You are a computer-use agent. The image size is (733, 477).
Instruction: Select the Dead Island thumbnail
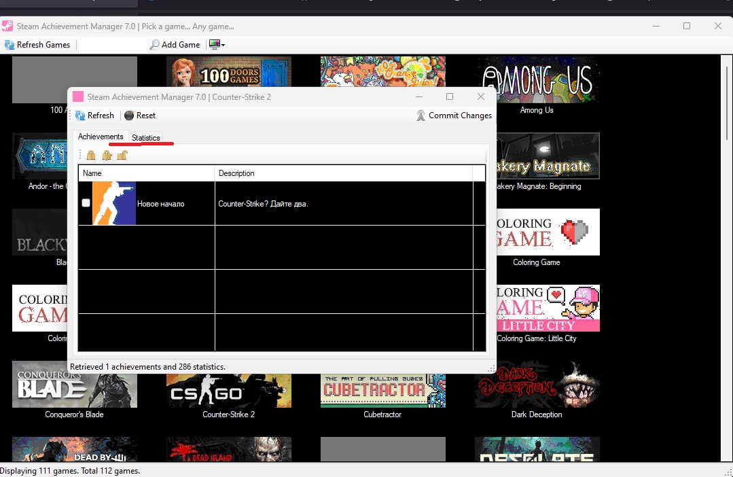click(229, 449)
